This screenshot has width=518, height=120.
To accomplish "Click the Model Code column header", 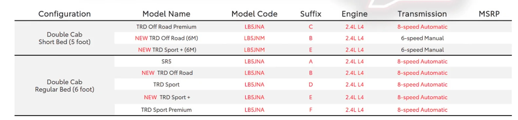I will pos(254,14).
